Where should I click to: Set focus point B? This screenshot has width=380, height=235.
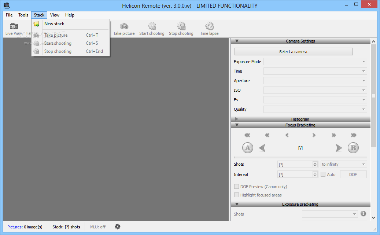click(353, 148)
